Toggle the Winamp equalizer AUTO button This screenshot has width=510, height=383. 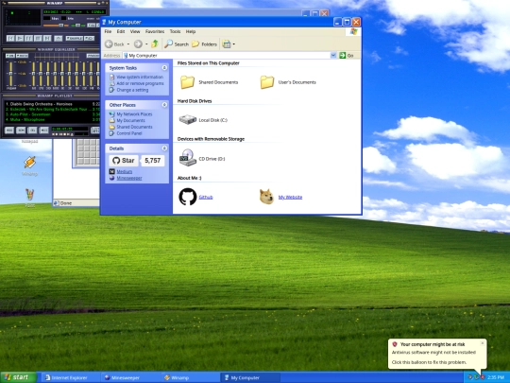coord(22,56)
